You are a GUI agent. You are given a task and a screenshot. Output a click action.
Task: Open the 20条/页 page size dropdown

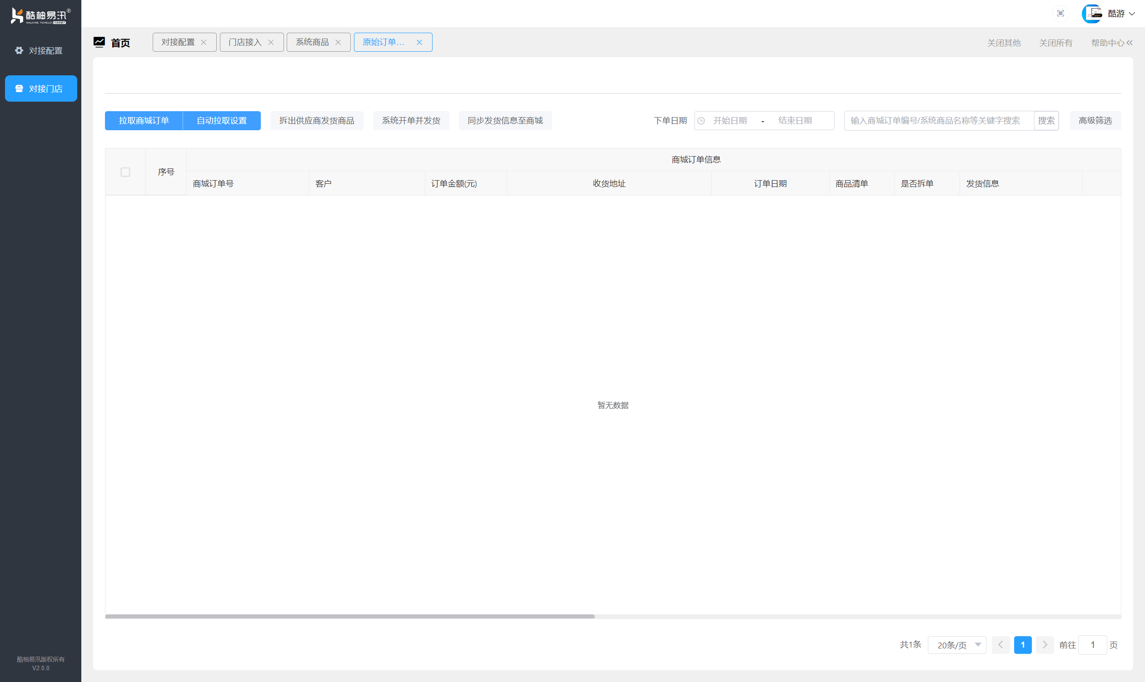[957, 645]
